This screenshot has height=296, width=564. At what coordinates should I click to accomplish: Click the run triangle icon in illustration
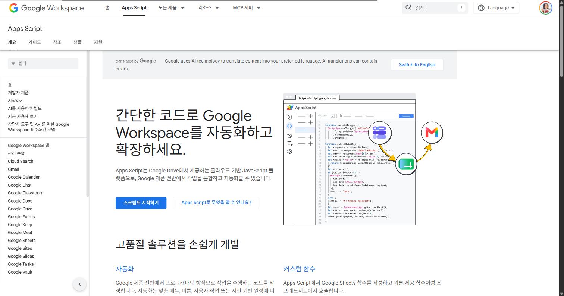pos(341,116)
